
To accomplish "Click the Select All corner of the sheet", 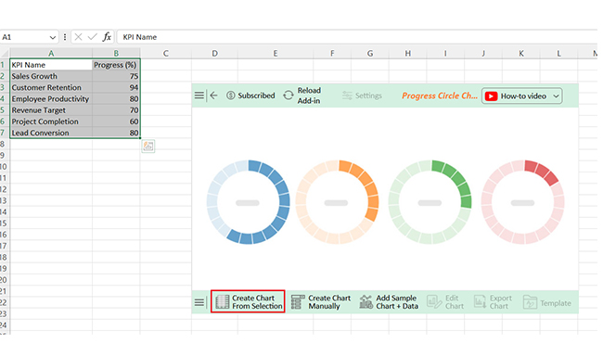I will [x=5, y=54].
